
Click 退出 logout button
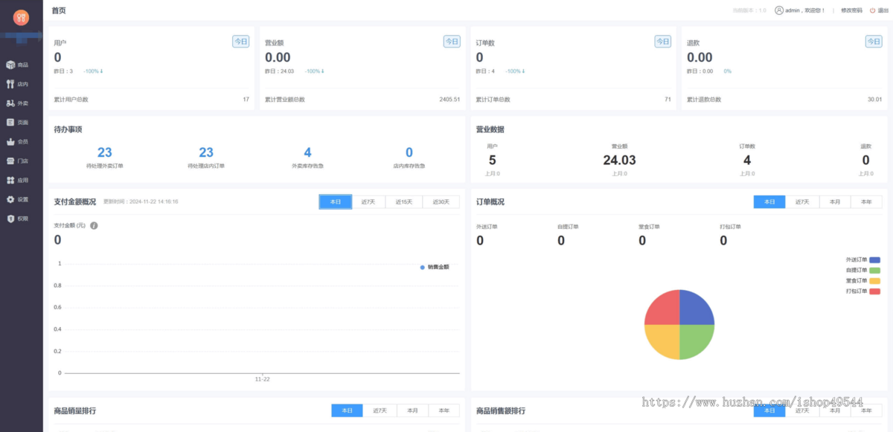pos(879,10)
